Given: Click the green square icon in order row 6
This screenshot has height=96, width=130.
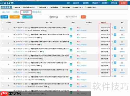Looking at the screenshot, I should [71, 64].
